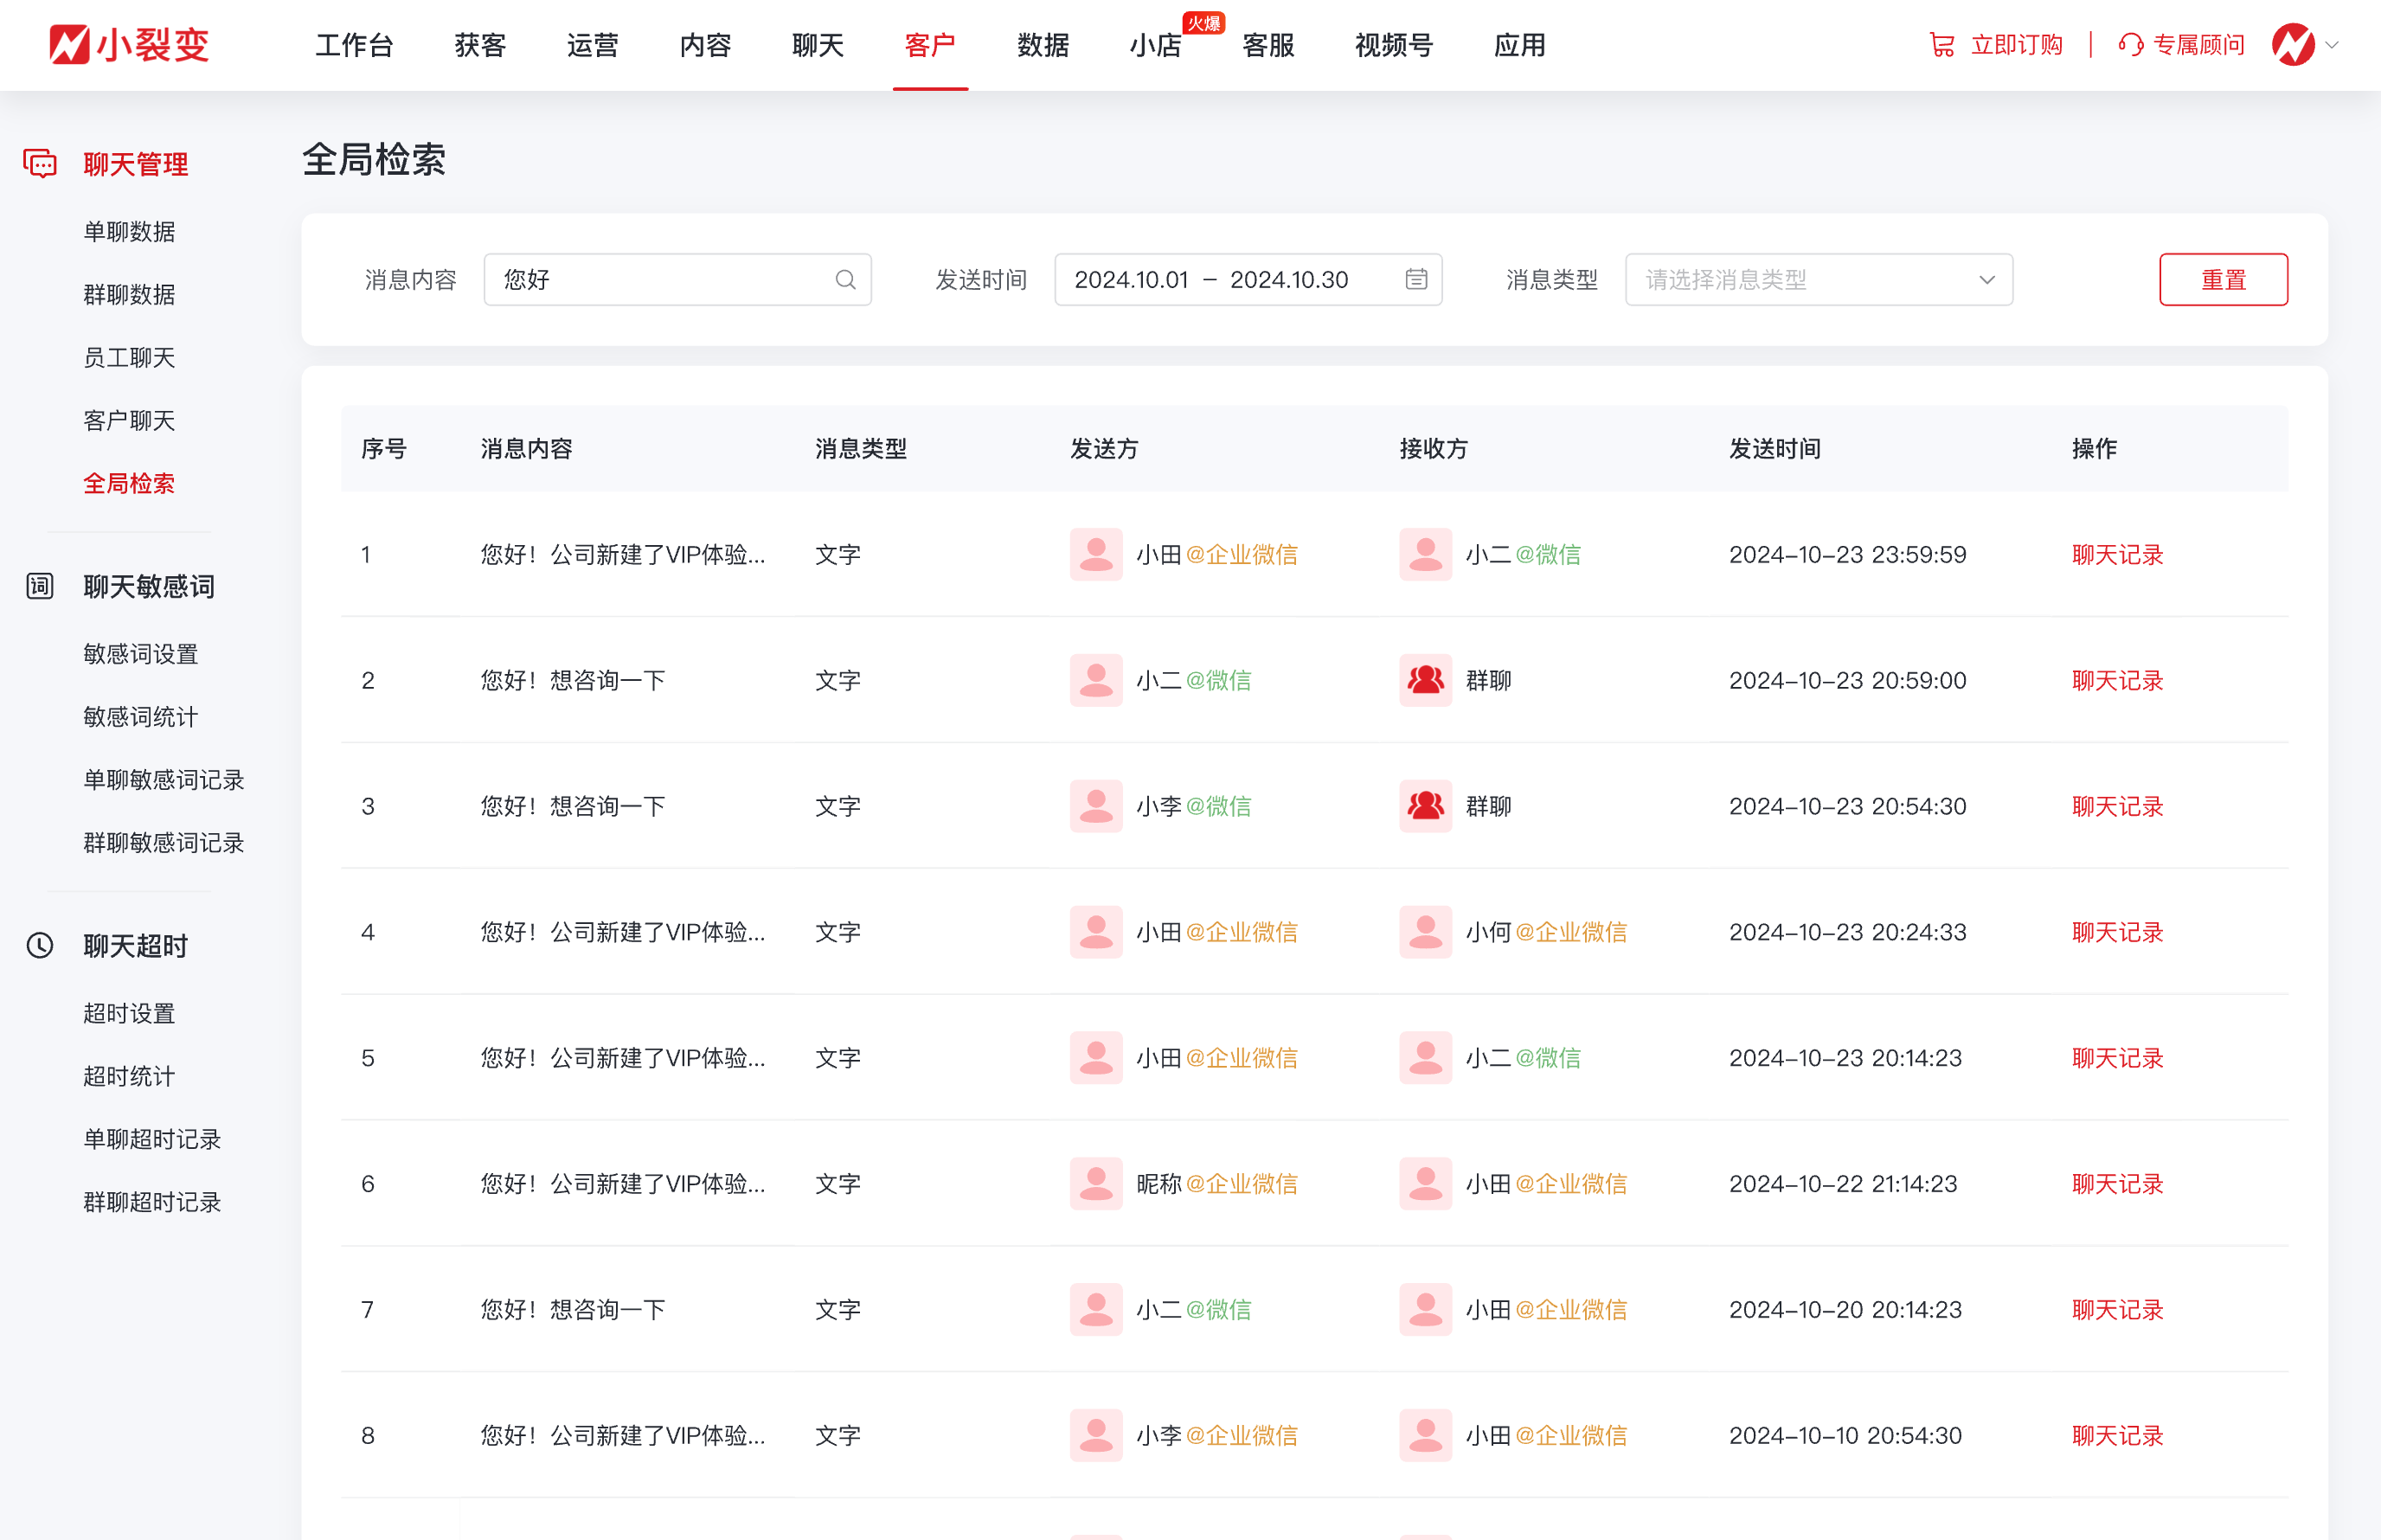Click receiver avatar 小田 in row 7

[1425, 1310]
